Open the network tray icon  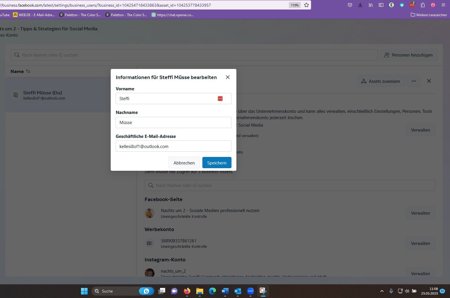pyautogui.click(x=400, y=291)
